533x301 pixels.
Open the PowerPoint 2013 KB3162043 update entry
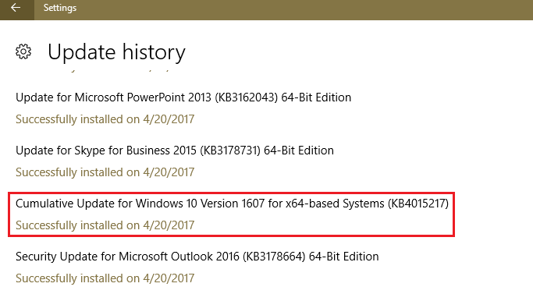(183, 97)
